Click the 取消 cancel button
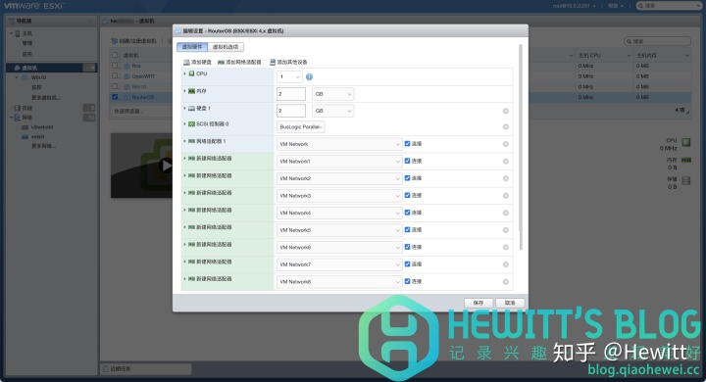This screenshot has width=706, height=382. [x=510, y=303]
